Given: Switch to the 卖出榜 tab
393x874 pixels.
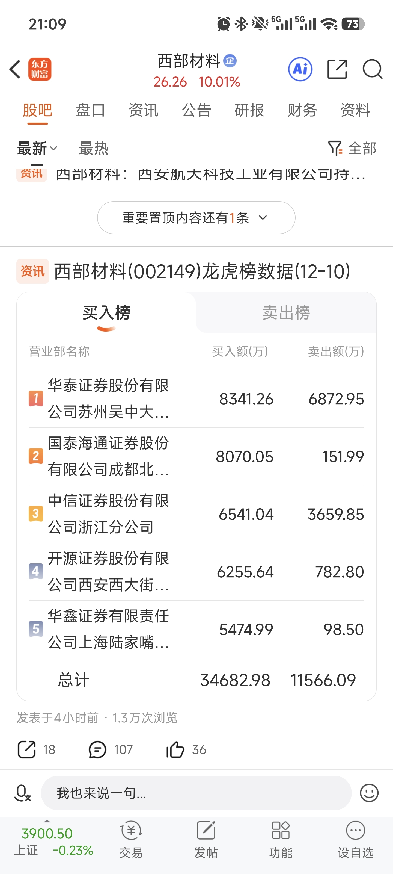Looking at the screenshot, I should tap(286, 312).
